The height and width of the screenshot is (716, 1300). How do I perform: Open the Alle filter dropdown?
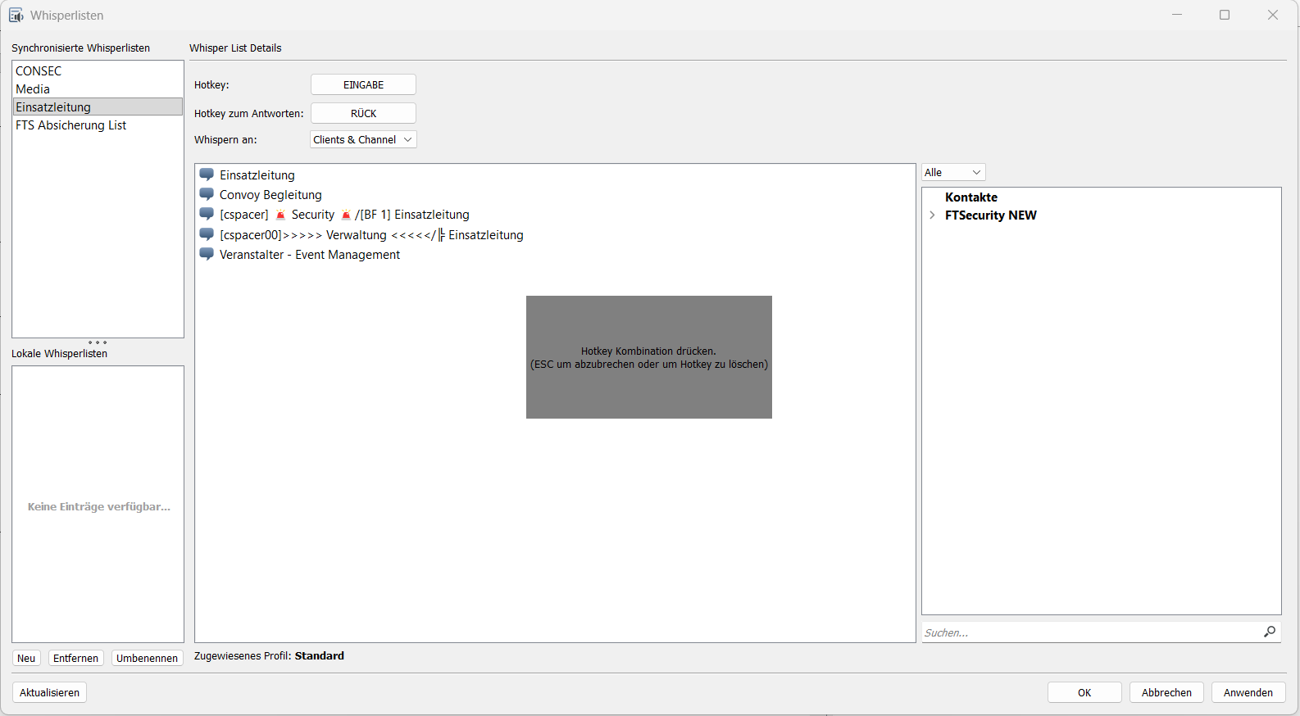(953, 173)
